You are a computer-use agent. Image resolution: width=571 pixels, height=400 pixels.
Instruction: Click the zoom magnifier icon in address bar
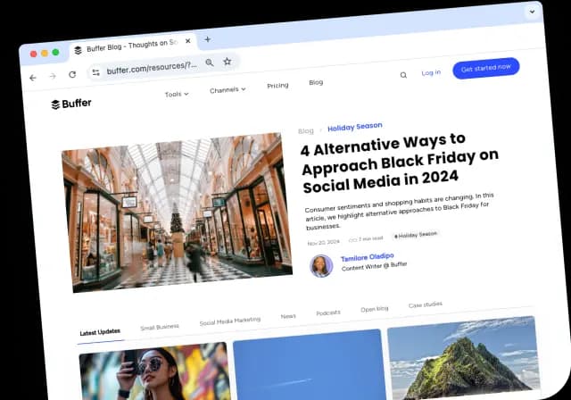point(210,62)
